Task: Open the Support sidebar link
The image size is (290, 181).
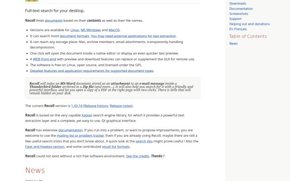Action: [x=235, y=19]
